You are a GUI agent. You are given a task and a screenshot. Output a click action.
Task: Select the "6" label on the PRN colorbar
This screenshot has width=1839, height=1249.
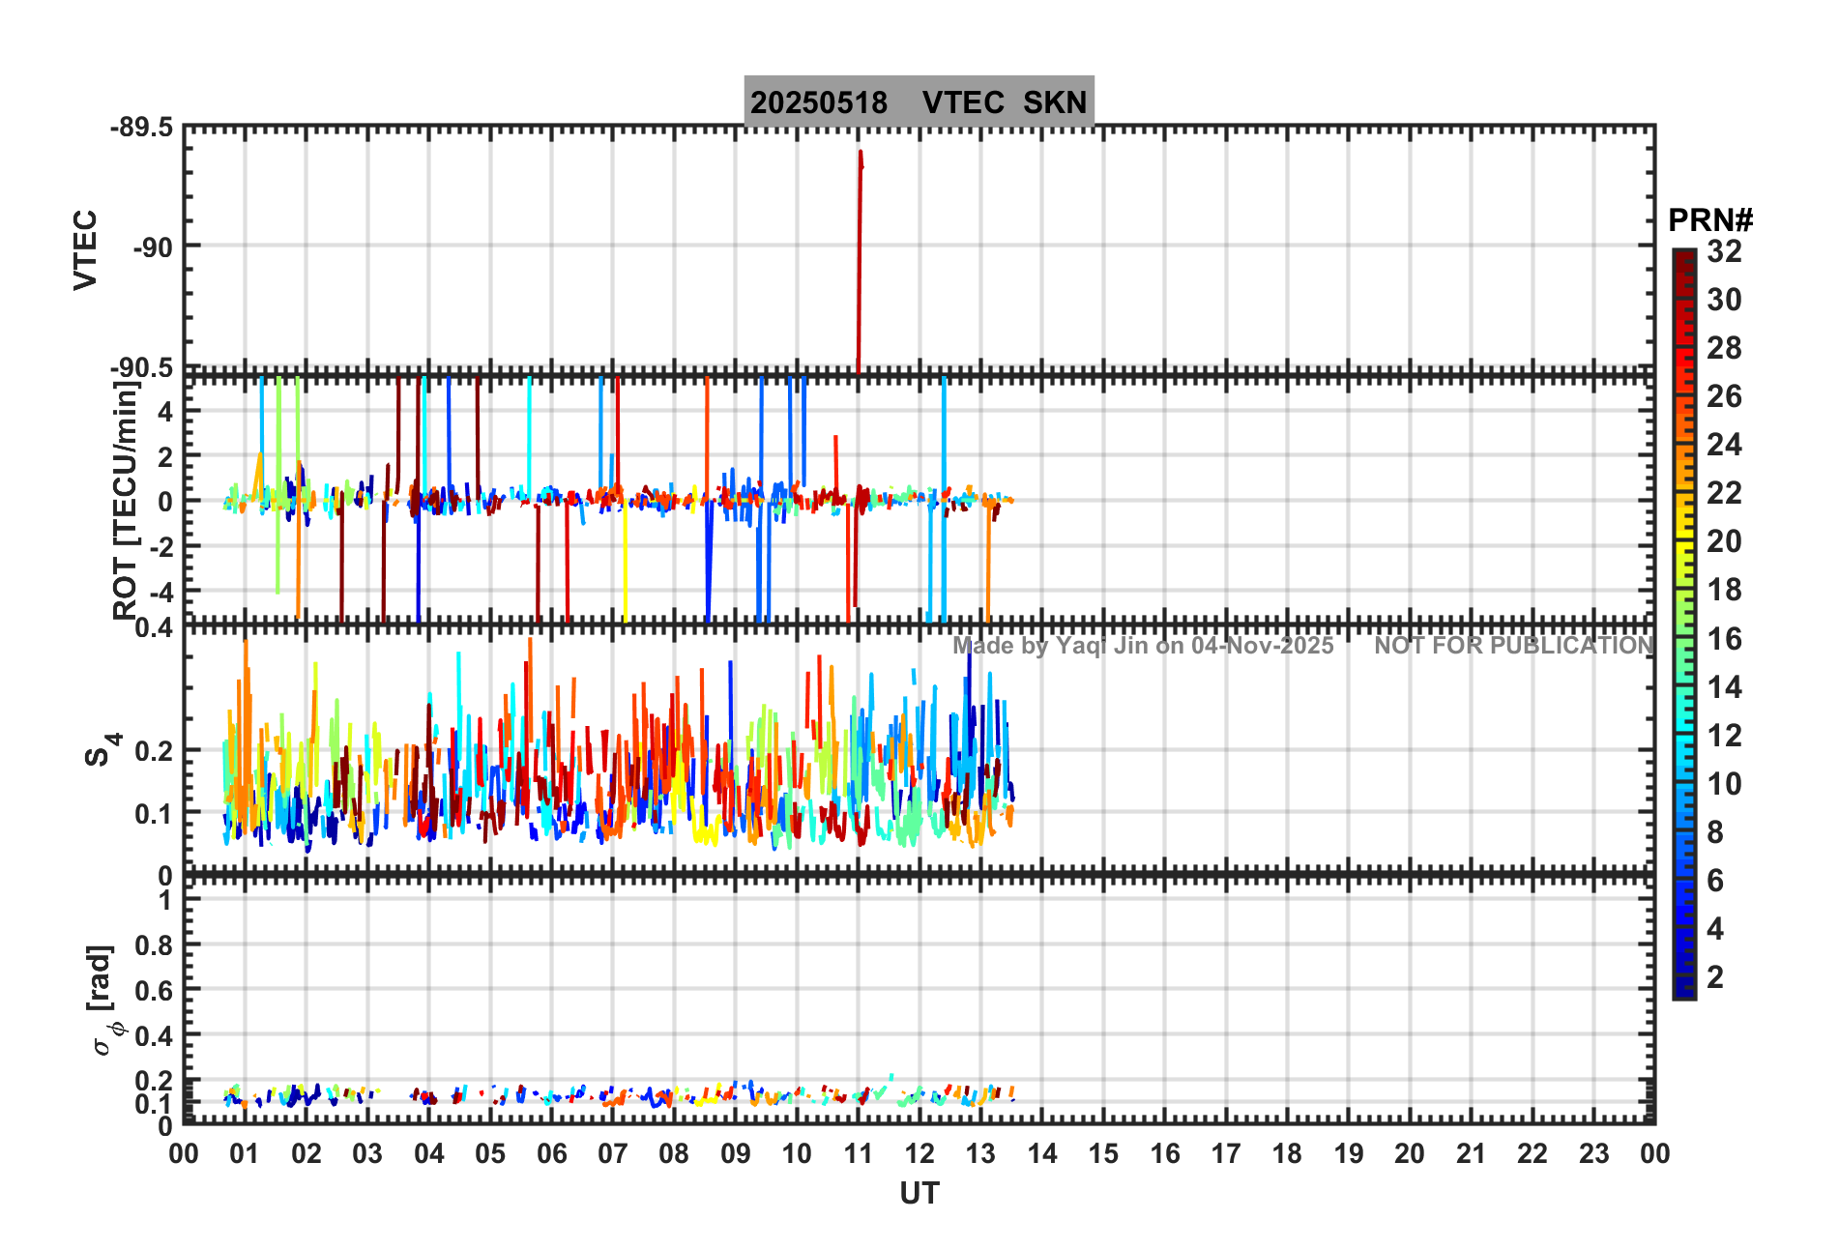(1715, 881)
